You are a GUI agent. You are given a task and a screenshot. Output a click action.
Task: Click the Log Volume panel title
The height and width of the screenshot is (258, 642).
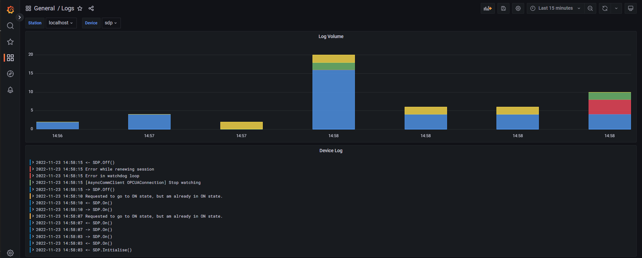pos(331,36)
